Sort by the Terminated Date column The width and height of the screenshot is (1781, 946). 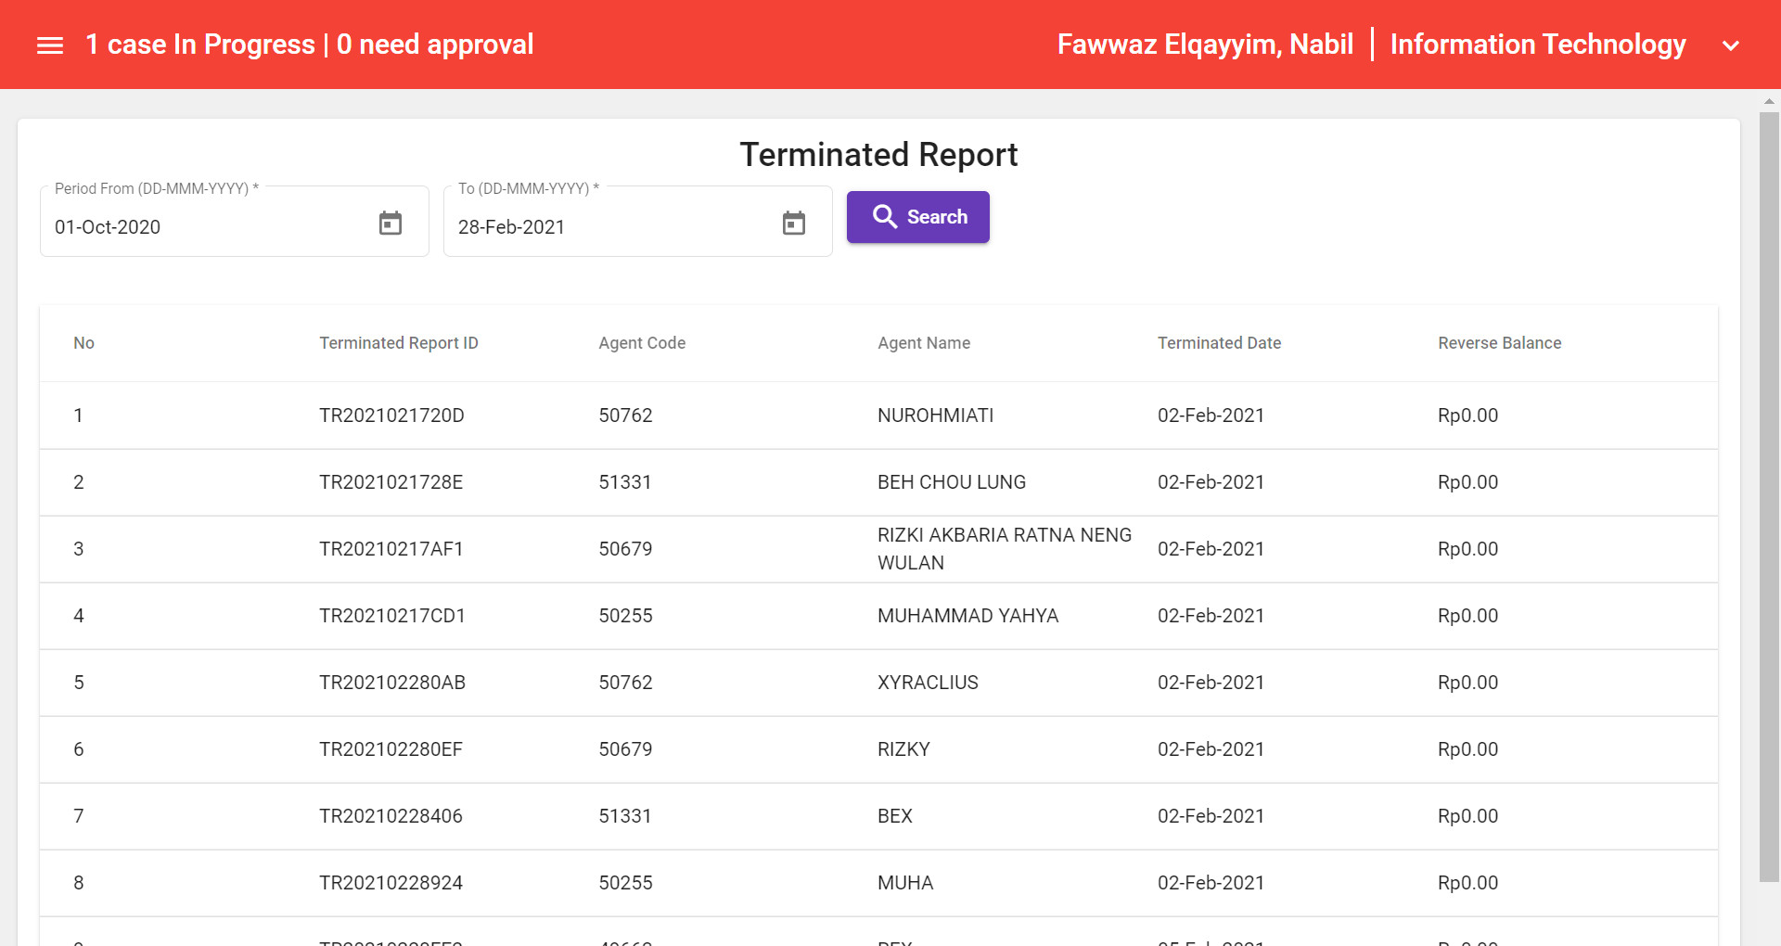click(1219, 342)
